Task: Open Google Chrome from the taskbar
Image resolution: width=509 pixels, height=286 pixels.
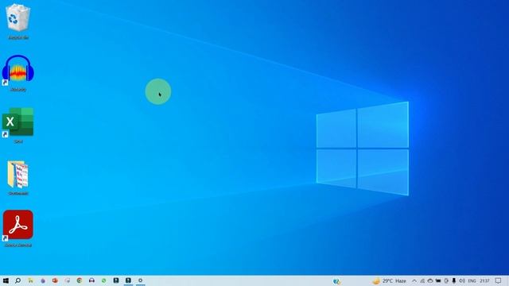Action: tap(80, 280)
